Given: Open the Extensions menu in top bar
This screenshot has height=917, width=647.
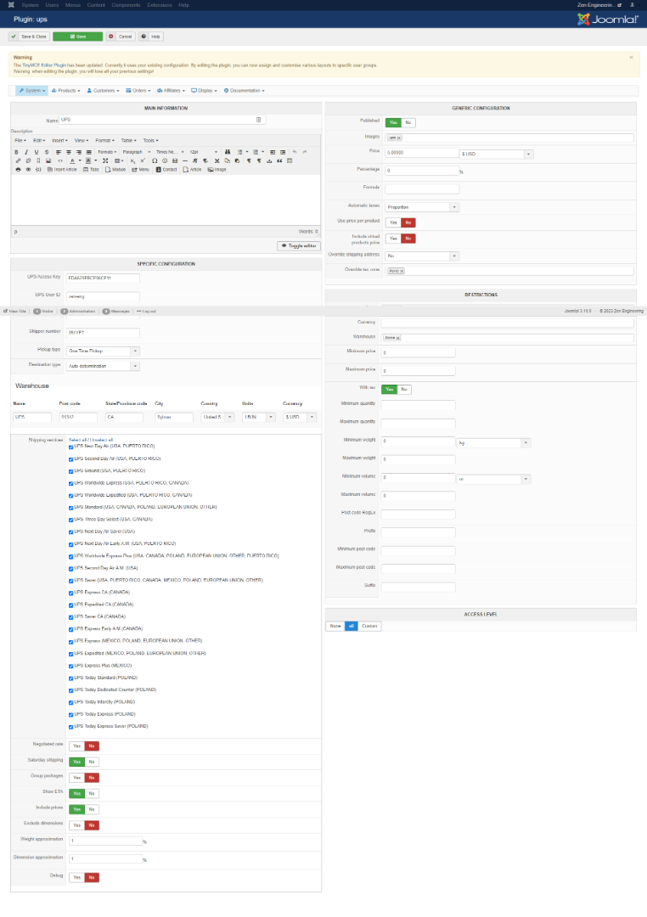Looking at the screenshot, I should [159, 5].
